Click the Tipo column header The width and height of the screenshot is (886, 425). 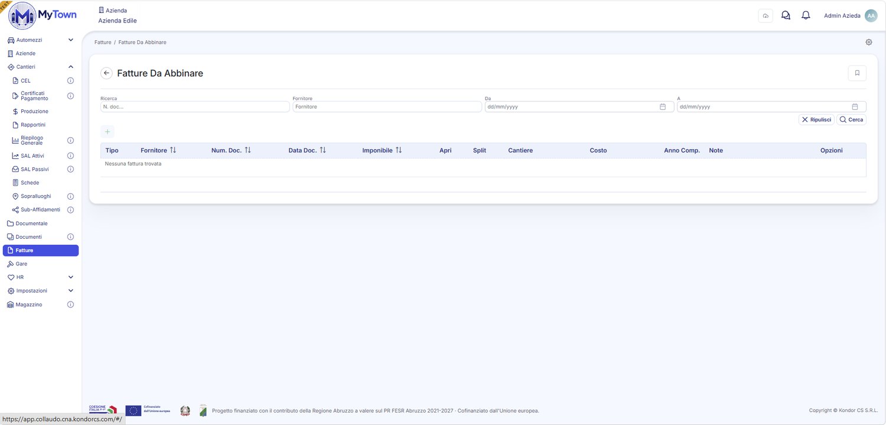(x=112, y=151)
